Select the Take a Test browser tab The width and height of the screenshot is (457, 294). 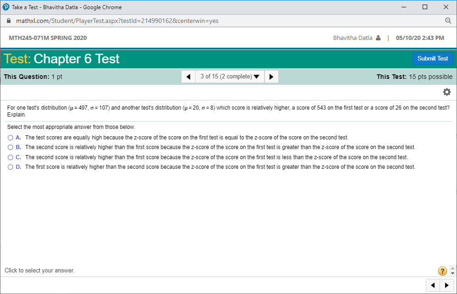coord(64,7)
